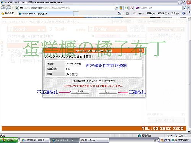Click the browser Back arrow button
191x143 pixels.
click(x=3, y=8)
